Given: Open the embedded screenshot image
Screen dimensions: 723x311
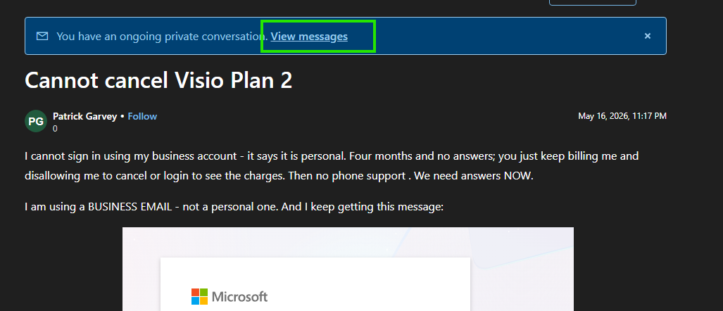Looking at the screenshot, I should tap(348, 269).
